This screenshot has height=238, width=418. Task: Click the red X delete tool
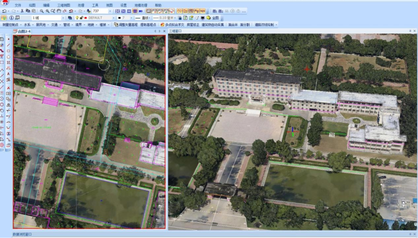[8, 88]
